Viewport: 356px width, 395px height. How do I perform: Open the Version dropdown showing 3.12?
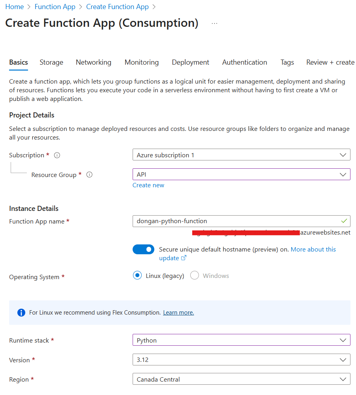pos(241,359)
